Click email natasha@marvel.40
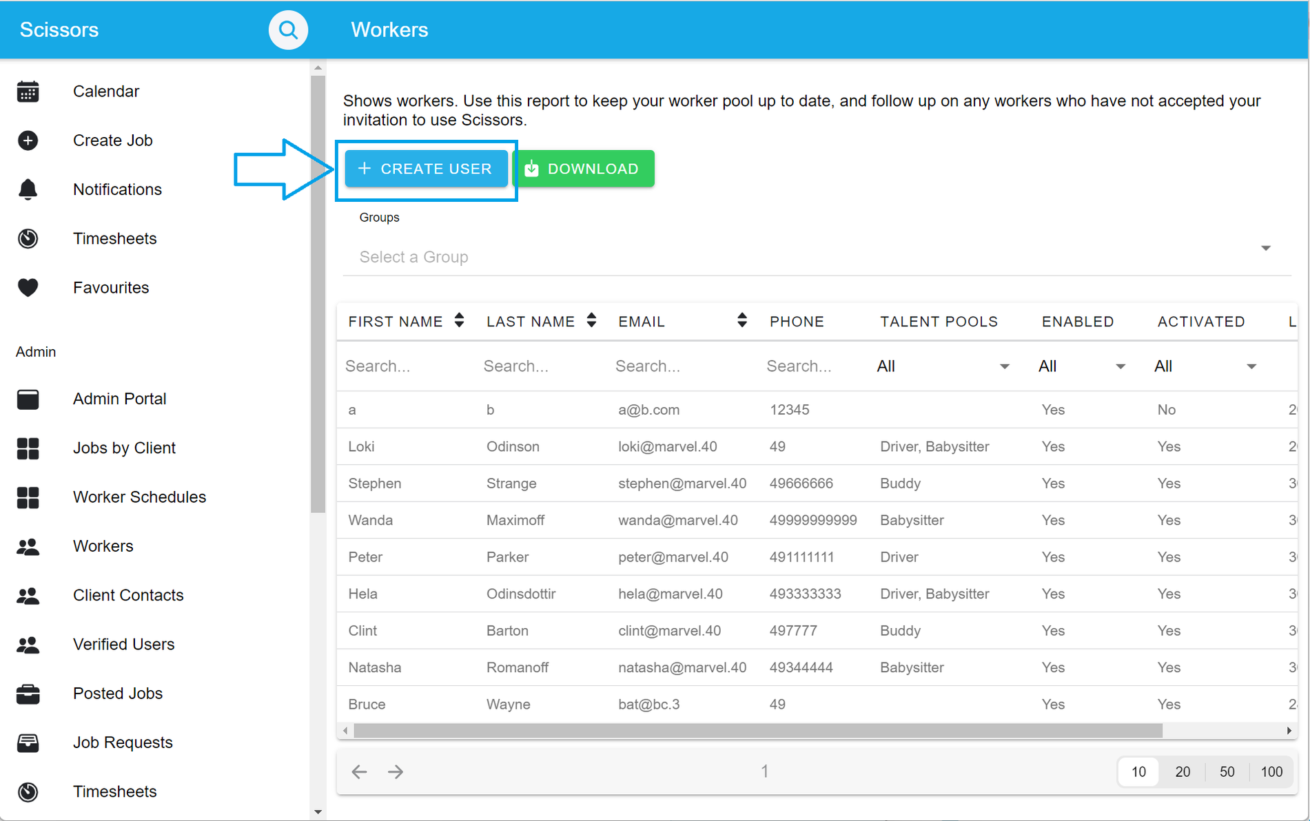Screen dimensions: 1310x821 [x=682, y=668]
